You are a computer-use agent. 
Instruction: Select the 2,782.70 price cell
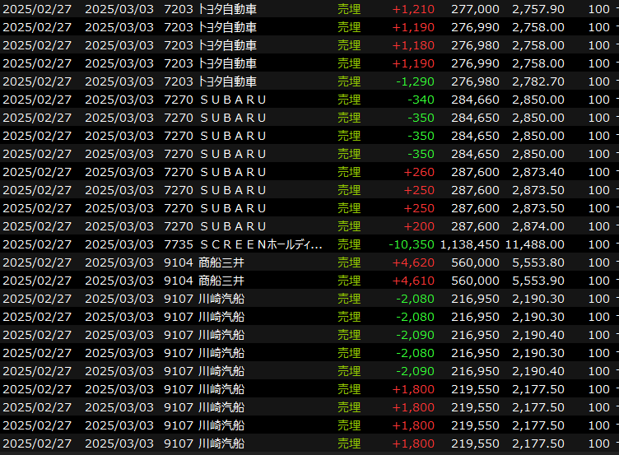pyautogui.click(x=538, y=81)
